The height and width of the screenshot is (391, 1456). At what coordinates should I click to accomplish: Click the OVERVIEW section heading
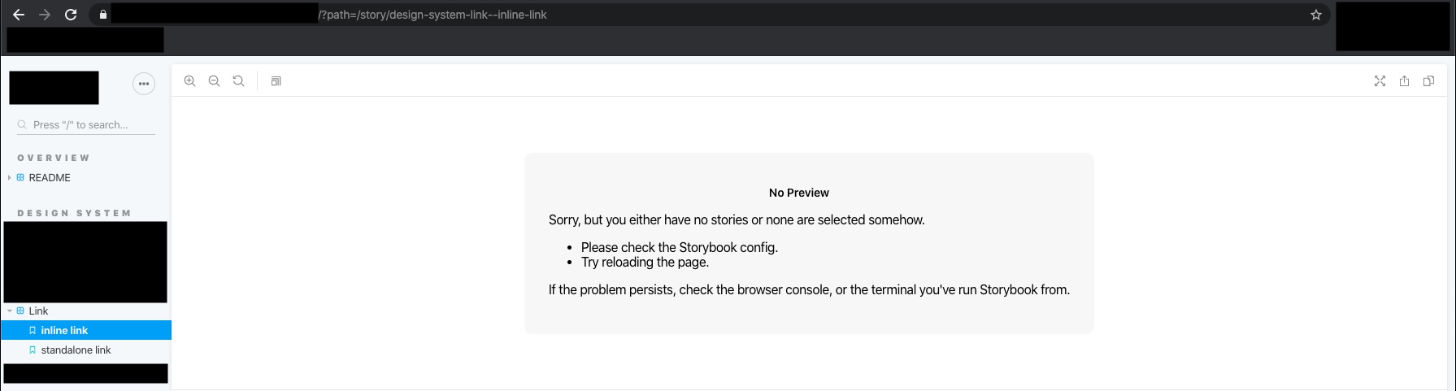pyautogui.click(x=54, y=158)
